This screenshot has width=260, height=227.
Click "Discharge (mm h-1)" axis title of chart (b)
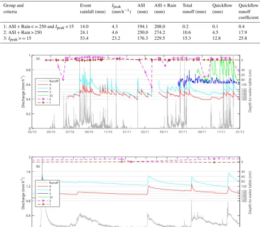(23, 193)
